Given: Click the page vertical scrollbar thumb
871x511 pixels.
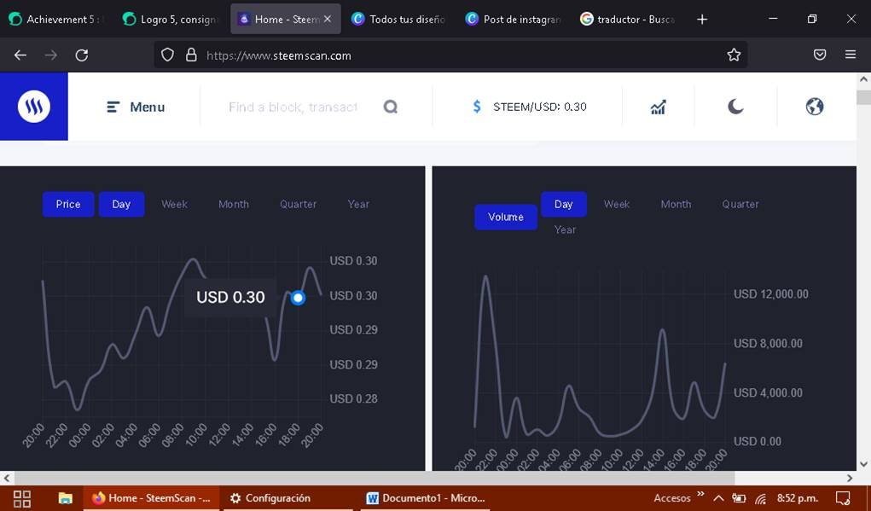Looking at the screenshot, I should (x=864, y=97).
